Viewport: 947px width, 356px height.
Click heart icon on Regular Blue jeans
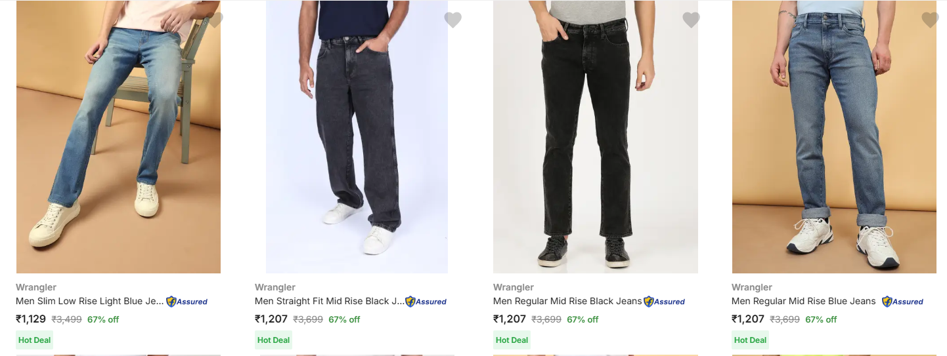(930, 20)
